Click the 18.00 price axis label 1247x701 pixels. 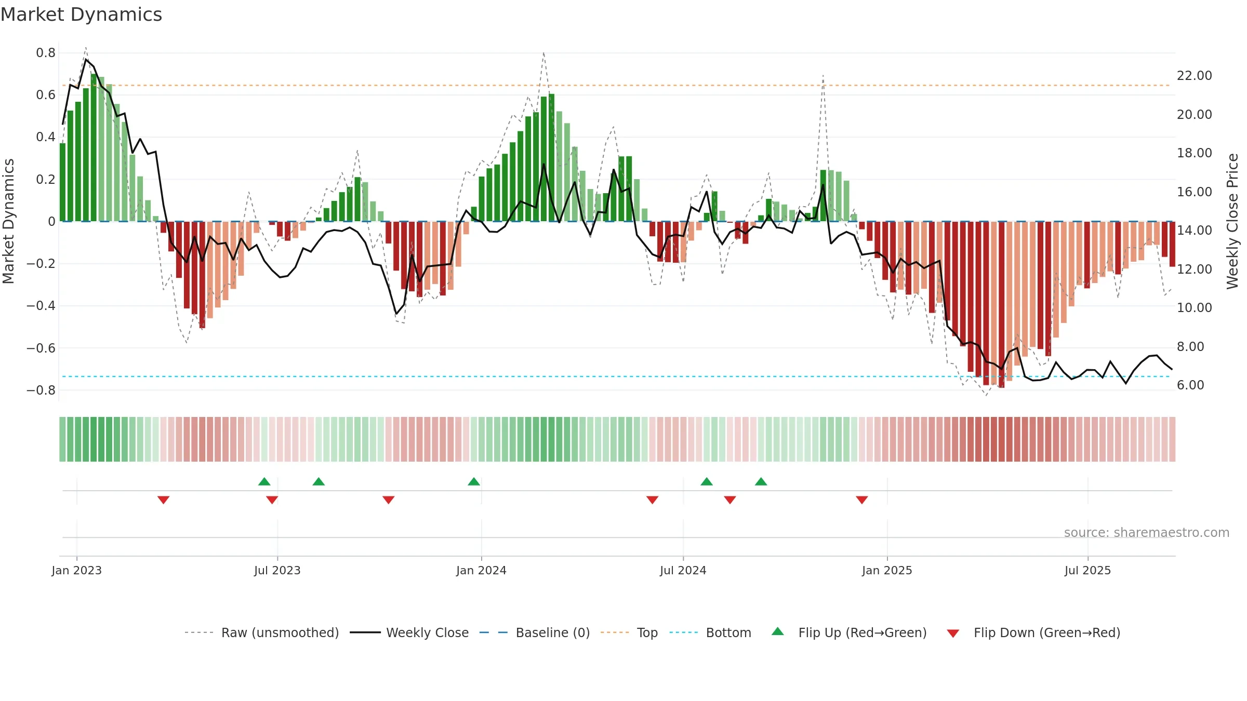pos(1195,153)
